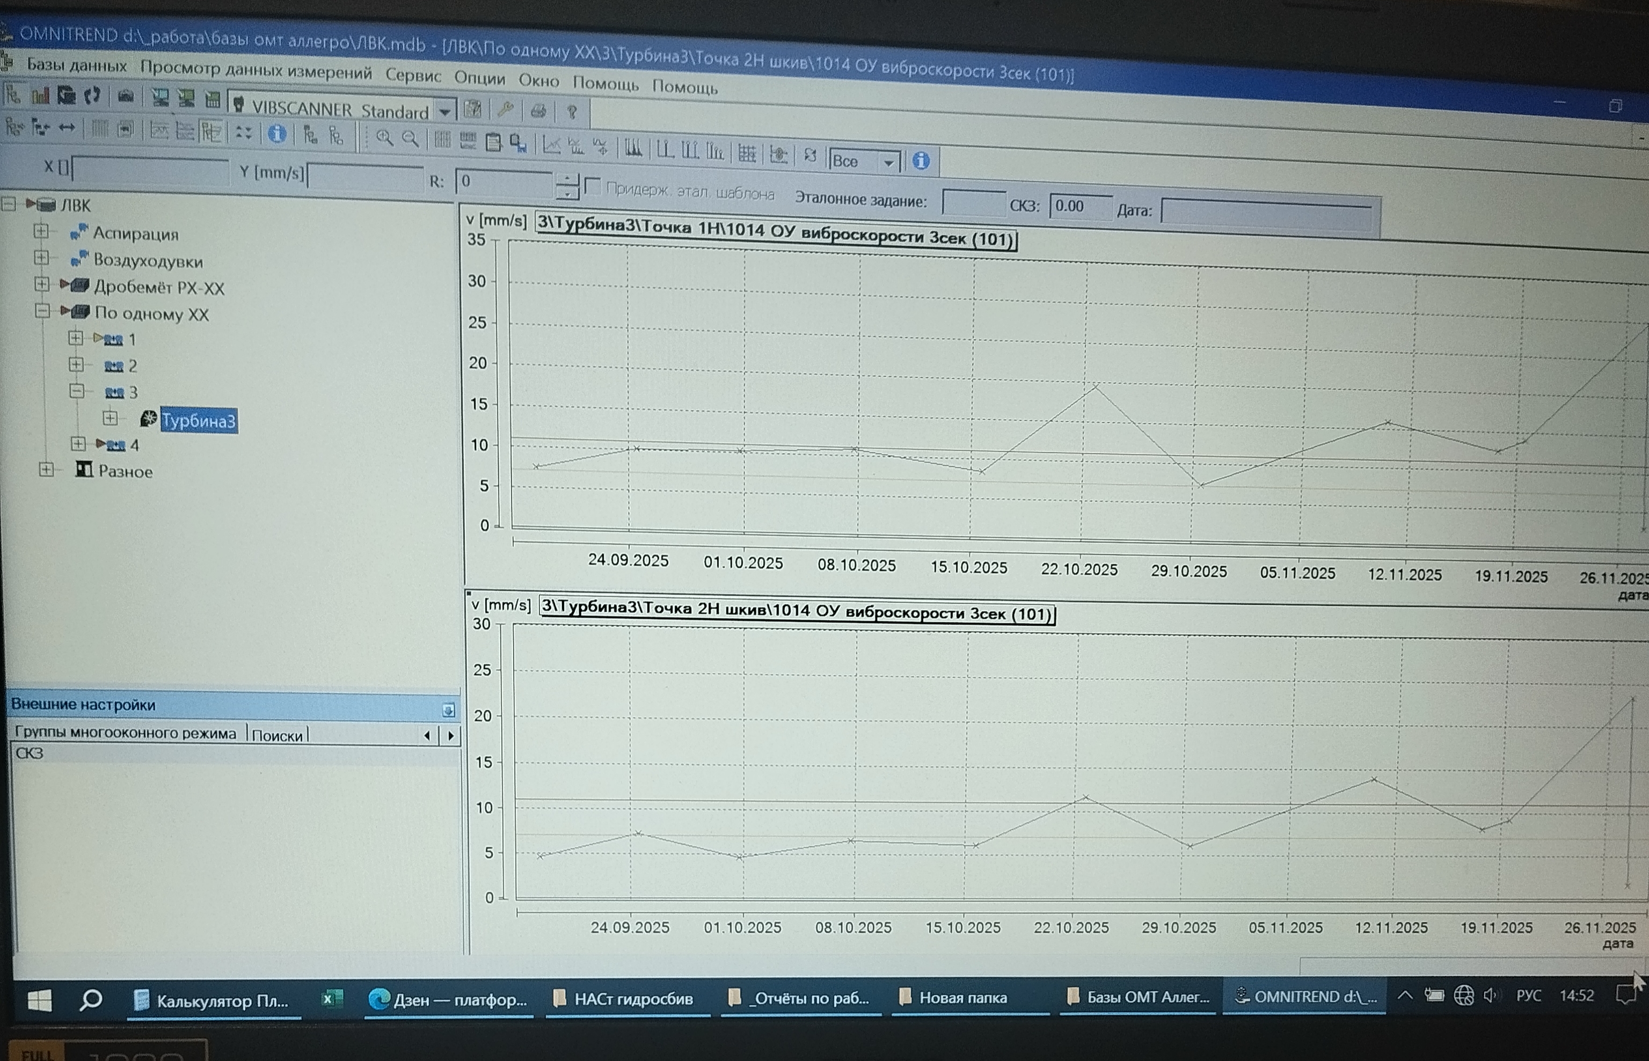Open the VIBSCANNER Standard device dropdown
This screenshot has height=1061, width=1649.
click(445, 112)
